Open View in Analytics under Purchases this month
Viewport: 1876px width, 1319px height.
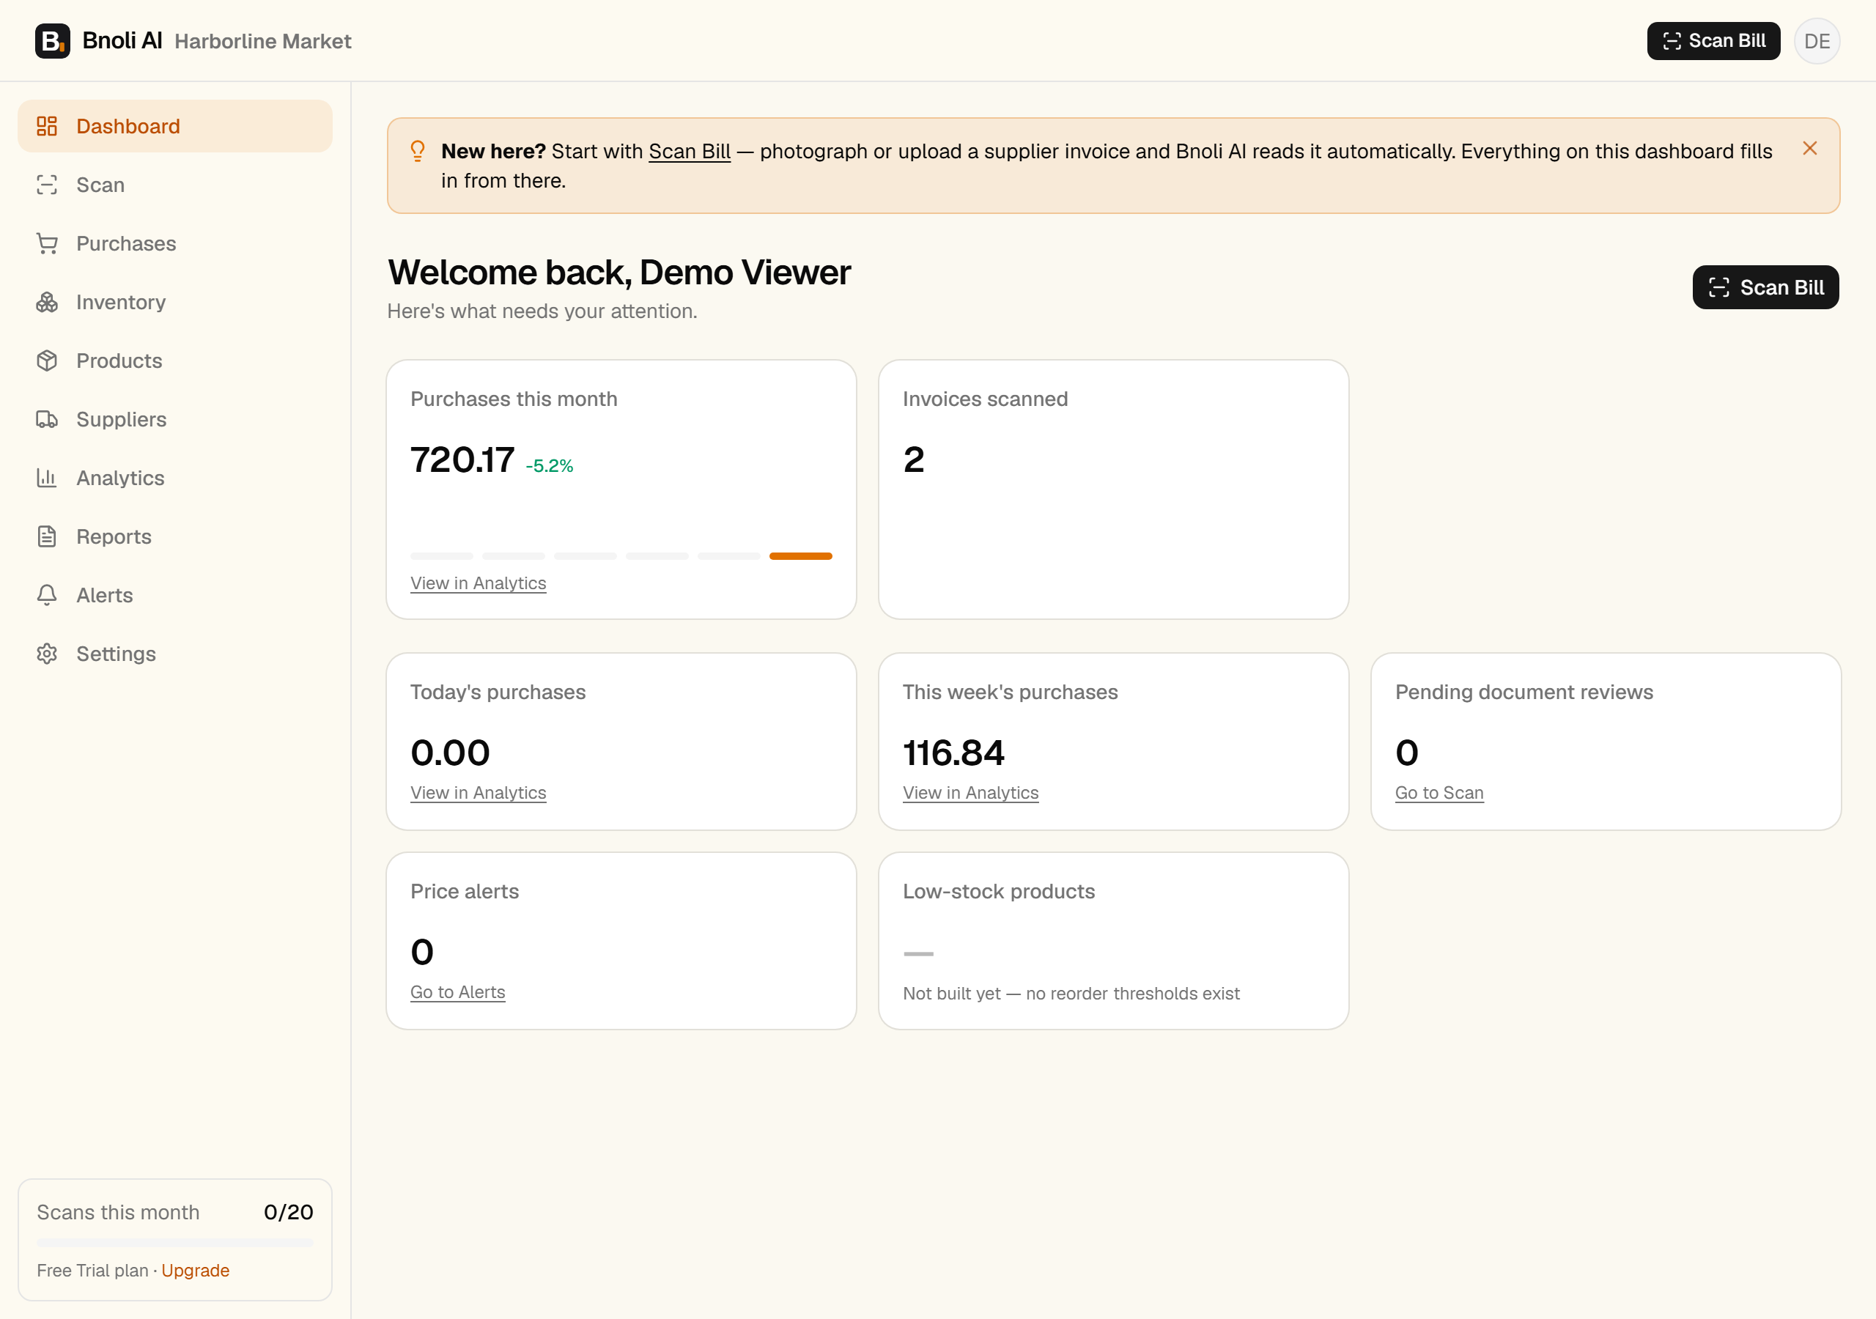(x=478, y=583)
